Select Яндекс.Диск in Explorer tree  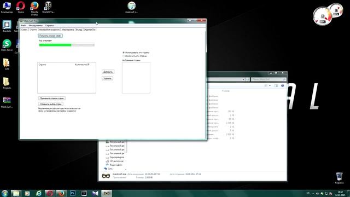pyautogui.click(x=114, y=165)
